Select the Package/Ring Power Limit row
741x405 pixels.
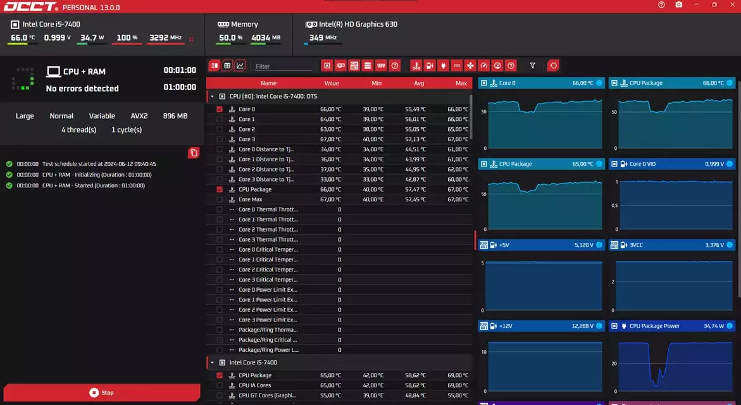point(339,350)
